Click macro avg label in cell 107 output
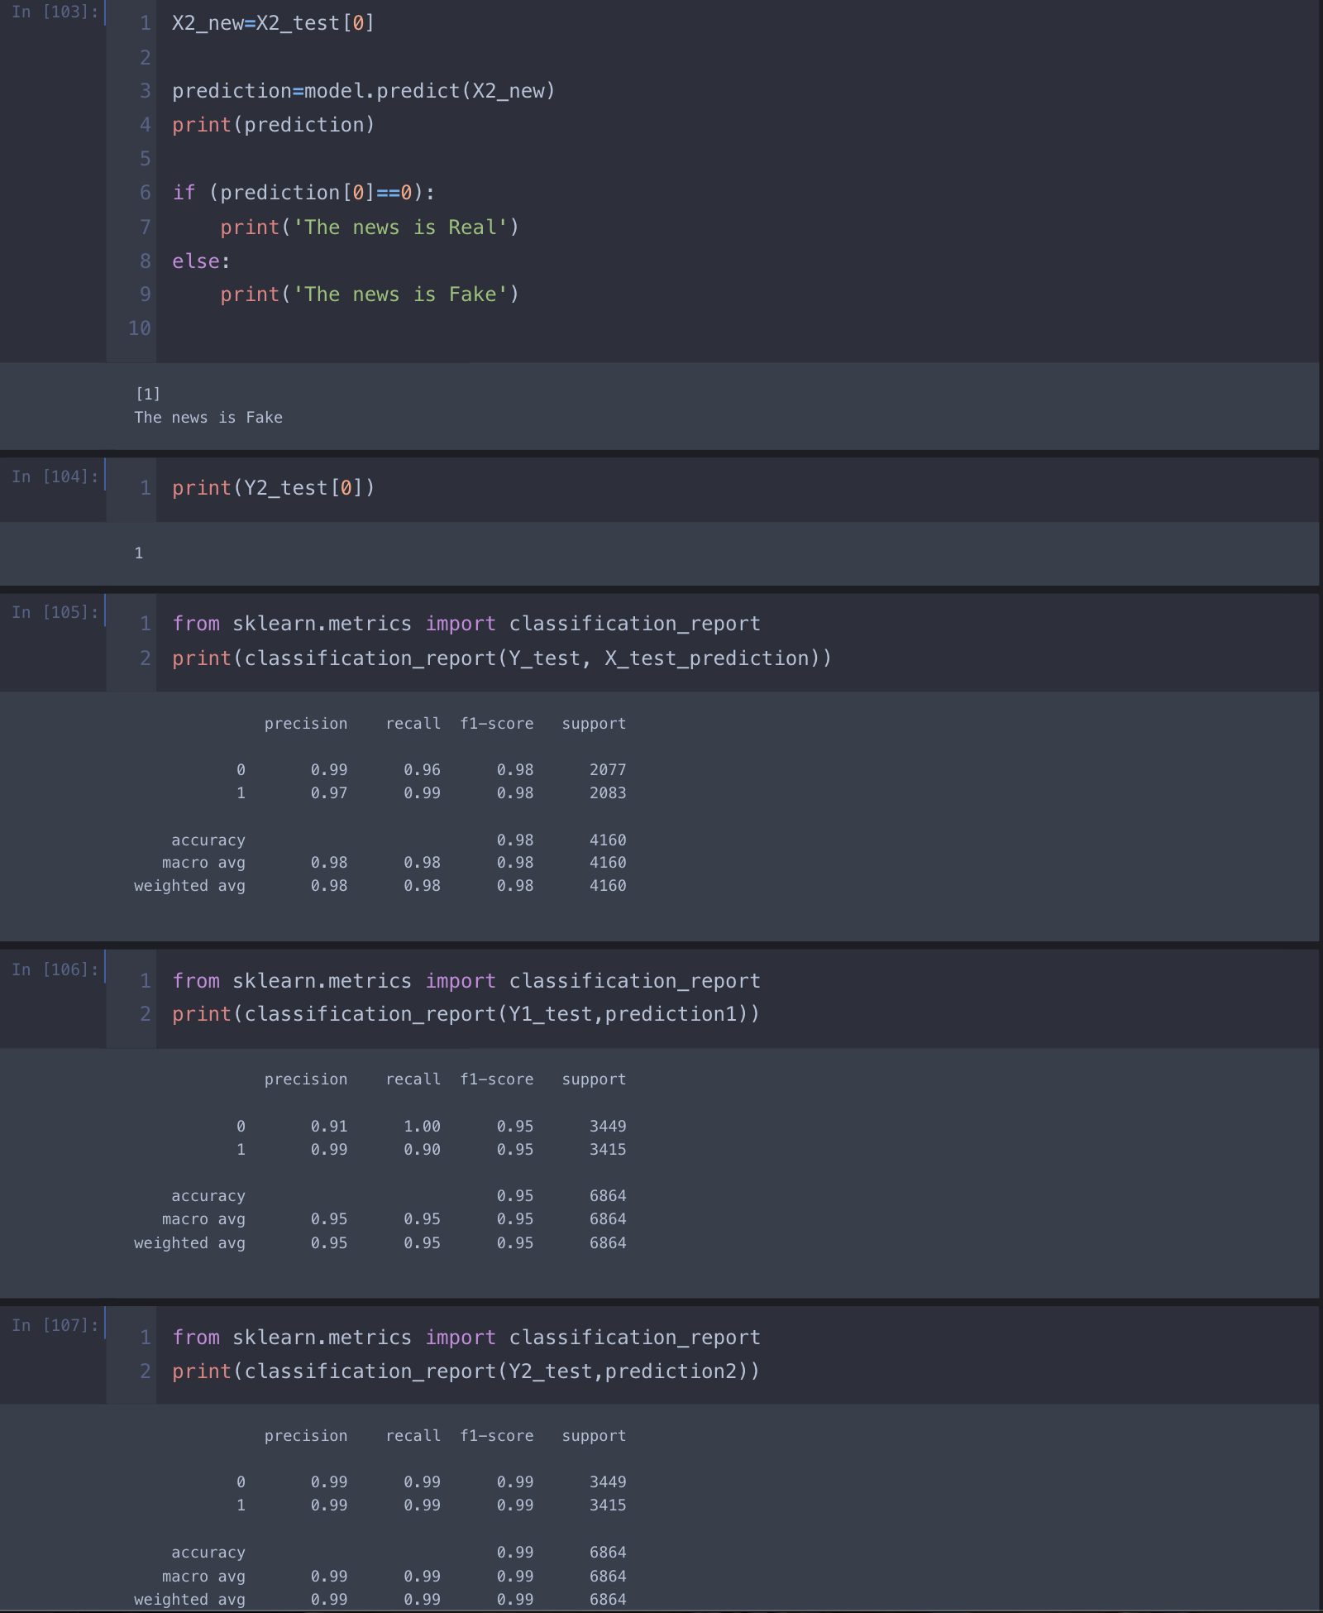Screen dimensions: 1323x1613 coord(203,1577)
